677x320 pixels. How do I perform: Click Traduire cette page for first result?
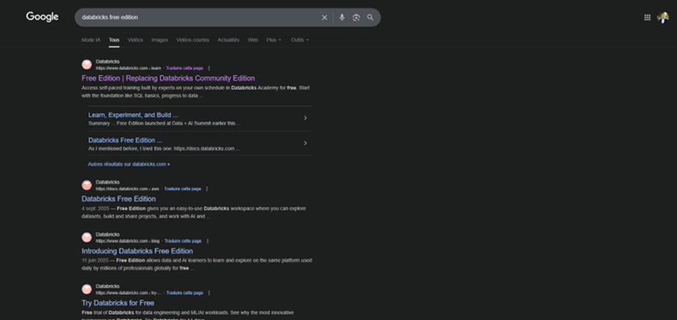(x=184, y=68)
